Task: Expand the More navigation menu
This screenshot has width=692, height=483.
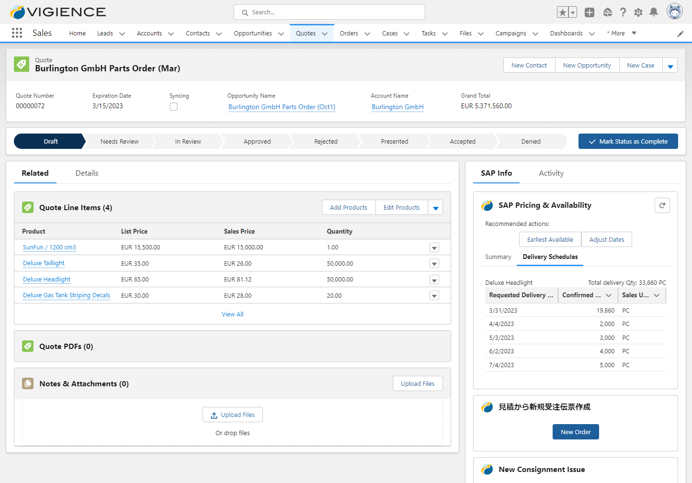Action: (x=622, y=33)
